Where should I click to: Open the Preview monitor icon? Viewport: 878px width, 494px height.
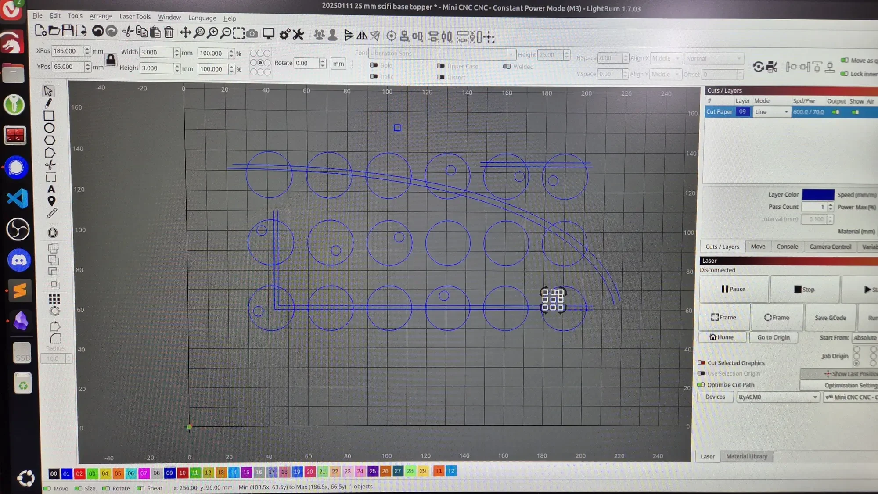click(268, 34)
